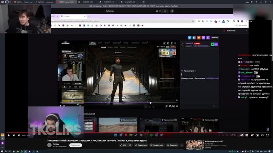Open TK Clips channel name link
273x153 pixels.
(56, 144)
